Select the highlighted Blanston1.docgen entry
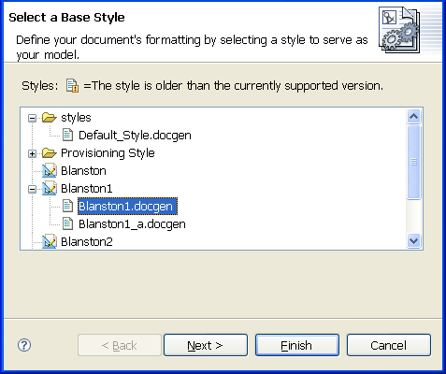Viewport: 446px width, 374px height. 127,206
